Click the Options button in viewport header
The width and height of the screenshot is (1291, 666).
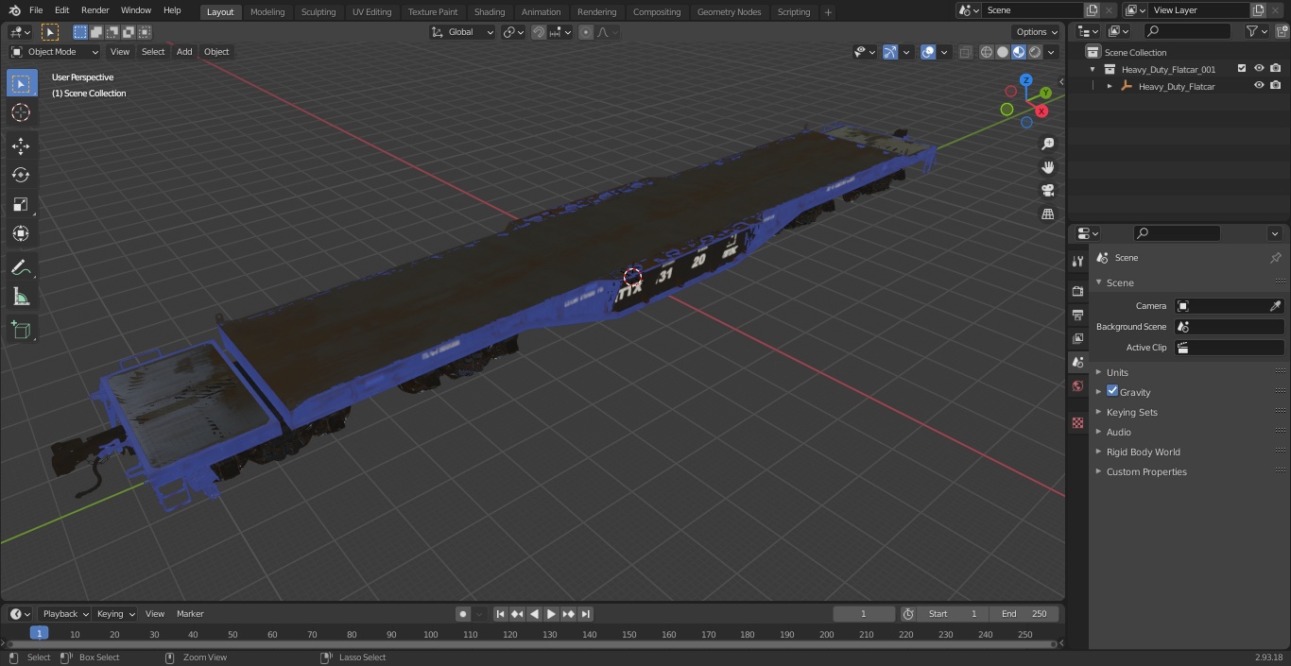click(1037, 32)
